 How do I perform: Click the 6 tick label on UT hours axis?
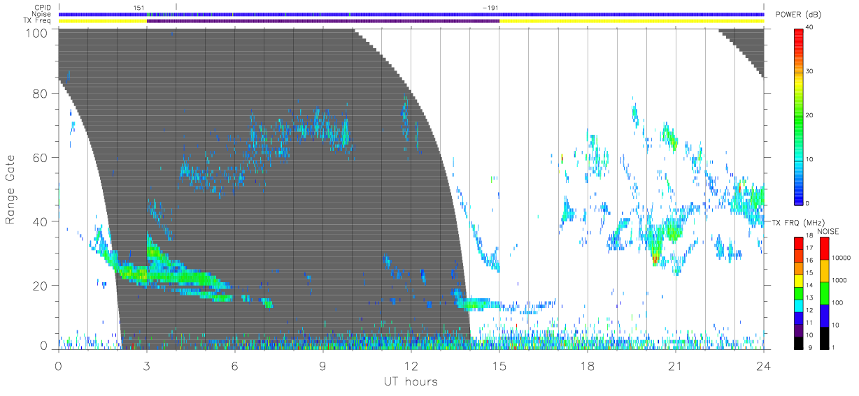click(235, 367)
